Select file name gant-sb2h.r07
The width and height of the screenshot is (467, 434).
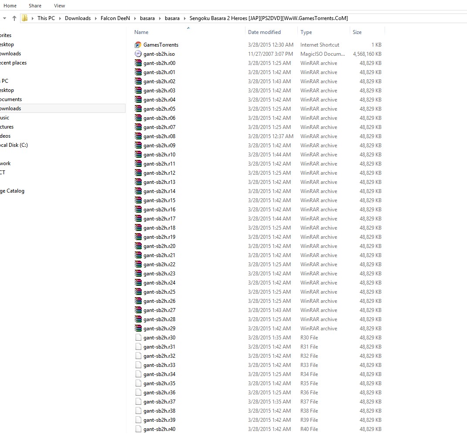[x=159, y=127]
